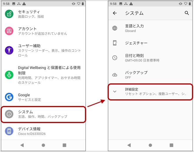Open the システム settings entry
Image resolution: width=194 pixels, height=152 pixels.
43,114
